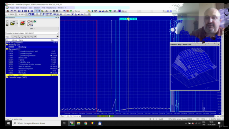Close the Map selection panel
Image resolution: width=229 pixels, height=129 pixels.
pos(58,18)
